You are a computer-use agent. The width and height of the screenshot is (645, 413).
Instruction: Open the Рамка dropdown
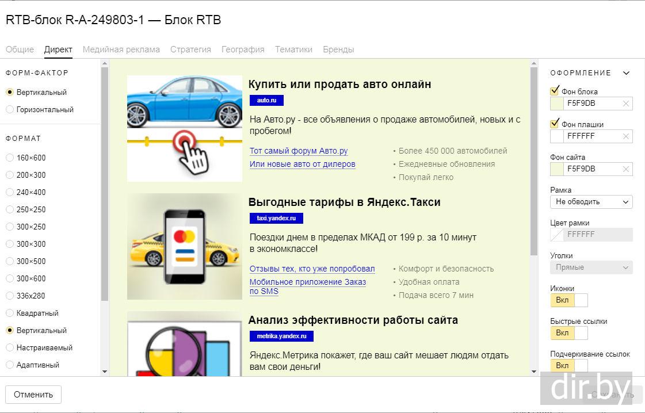pyautogui.click(x=591, y=202)
